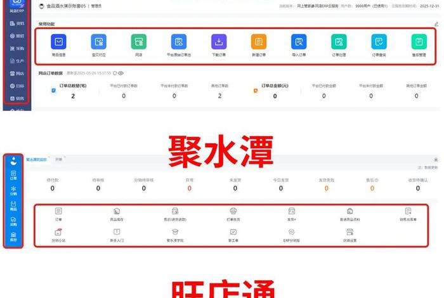
Task: Click 收货待确认 count
Action: (418, 188)
